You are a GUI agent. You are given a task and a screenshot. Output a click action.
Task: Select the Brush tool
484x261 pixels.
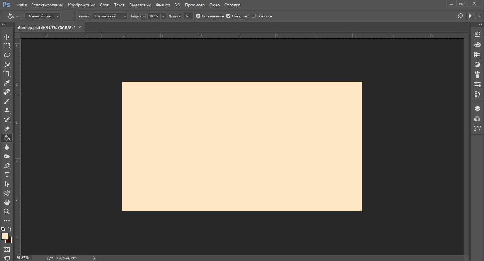pyautogui.click(x=7, y=101)
